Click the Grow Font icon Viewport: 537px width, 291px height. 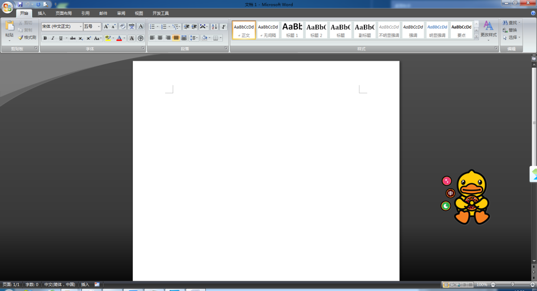[x=106, y=26]
